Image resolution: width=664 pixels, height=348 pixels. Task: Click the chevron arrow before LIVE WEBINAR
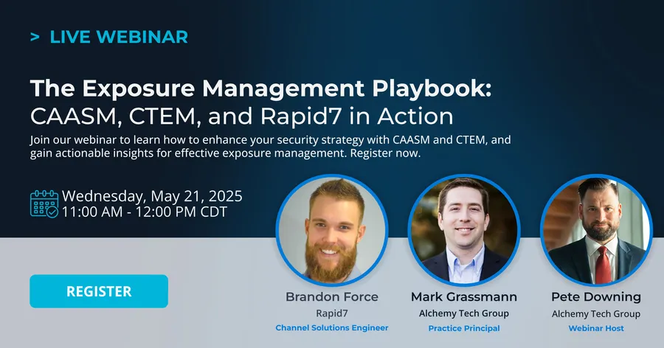pos(35,38)
